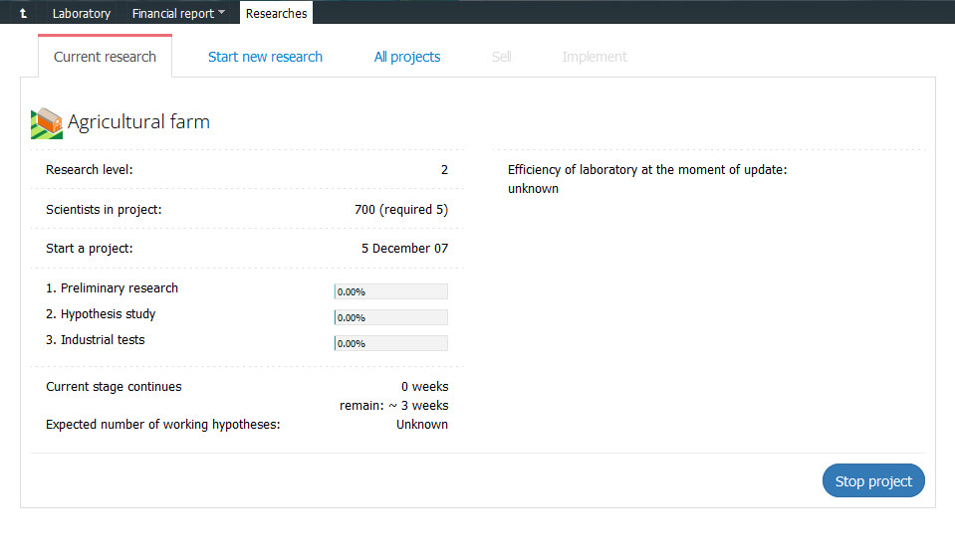Screen dimensions: 955x558
Task: Expand the Financial report dropdown
Action: pos(178,14)
